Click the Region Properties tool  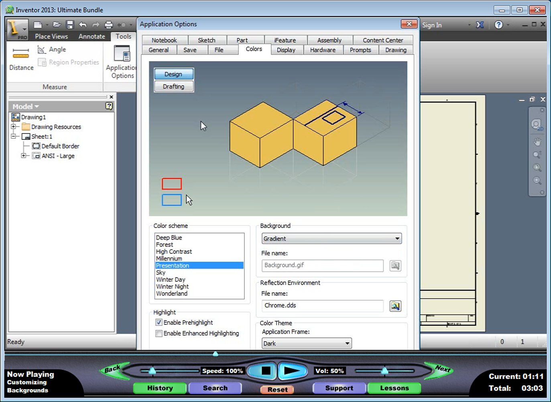68,62
